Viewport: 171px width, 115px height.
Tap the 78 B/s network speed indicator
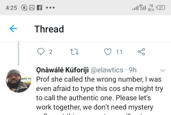point(151,8)
